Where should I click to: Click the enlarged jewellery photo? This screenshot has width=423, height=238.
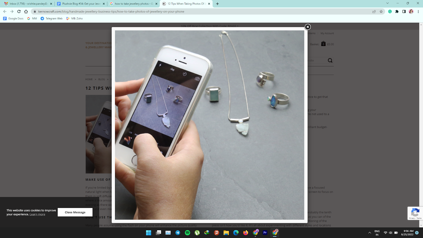[x=210, y=125]
